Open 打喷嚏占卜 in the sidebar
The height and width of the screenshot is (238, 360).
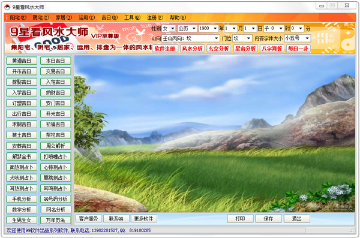click(56, 156)
